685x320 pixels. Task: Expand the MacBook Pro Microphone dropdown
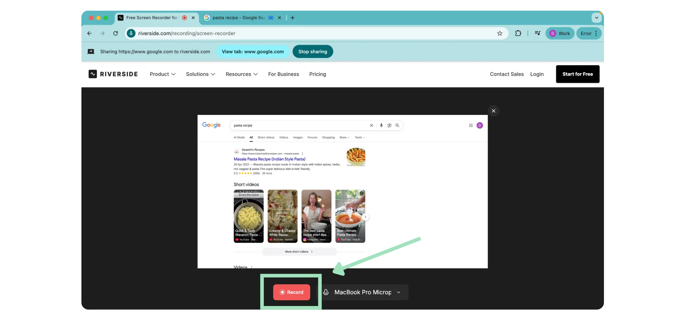pos(398,292)
